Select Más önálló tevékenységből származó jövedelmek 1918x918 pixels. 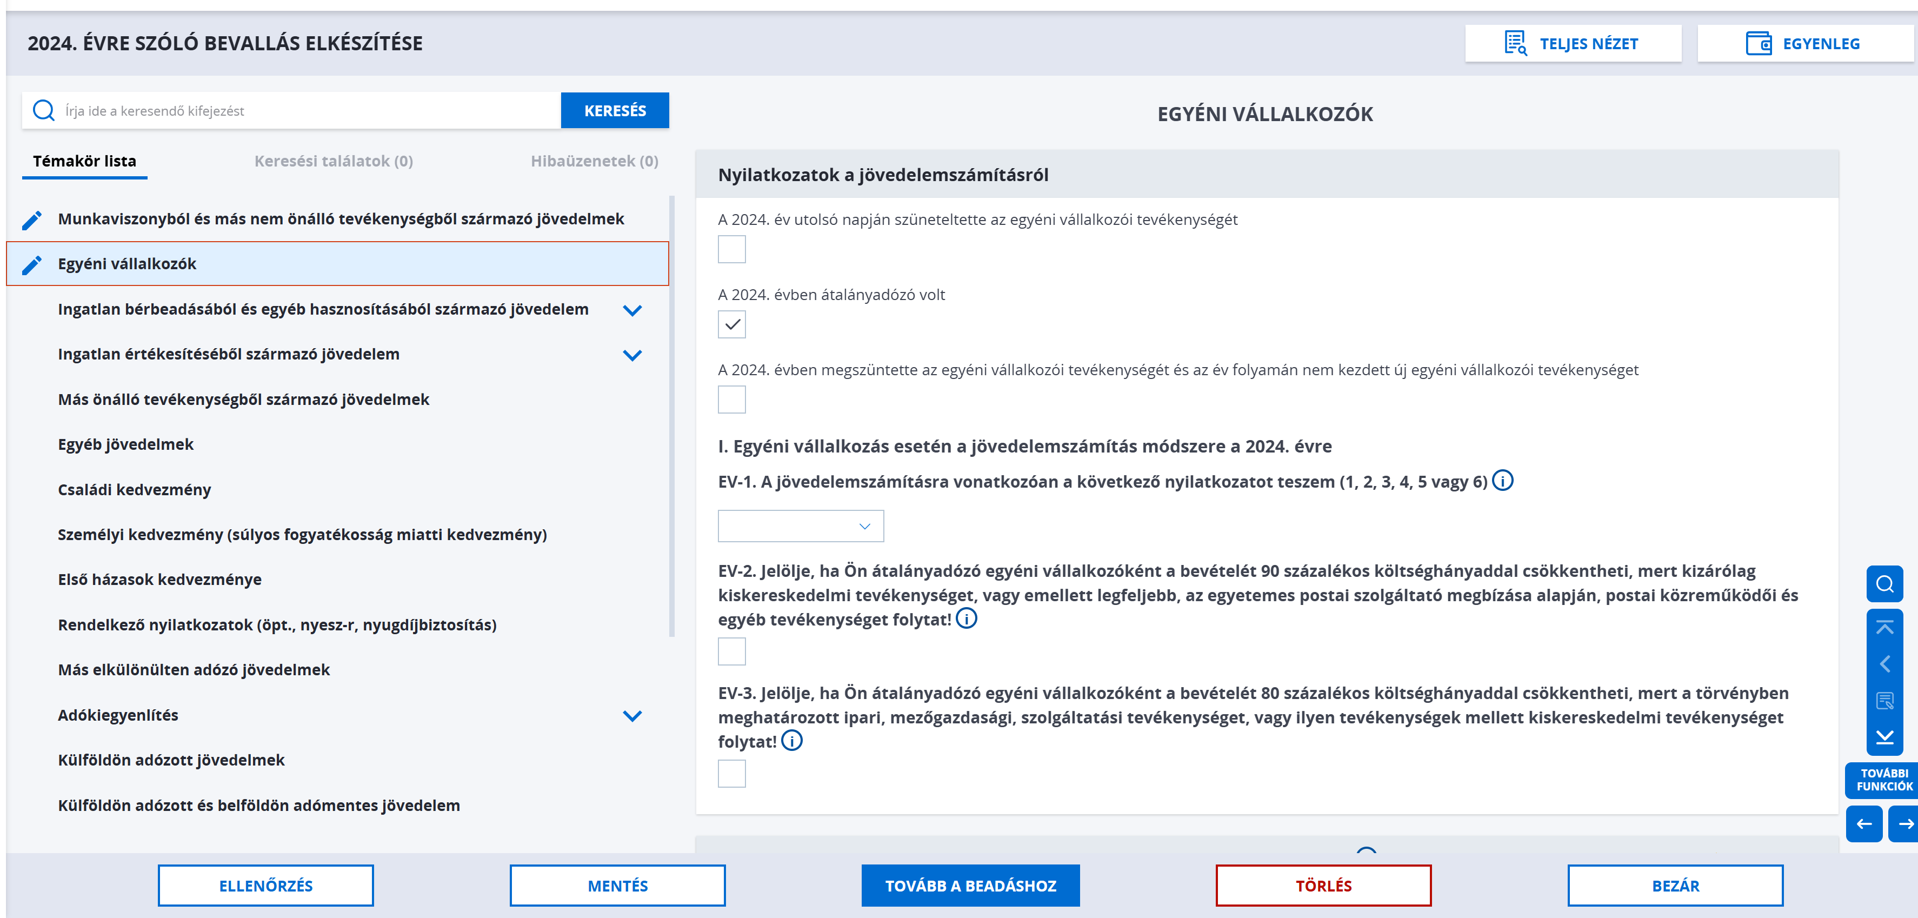click(x=243, y=399)
